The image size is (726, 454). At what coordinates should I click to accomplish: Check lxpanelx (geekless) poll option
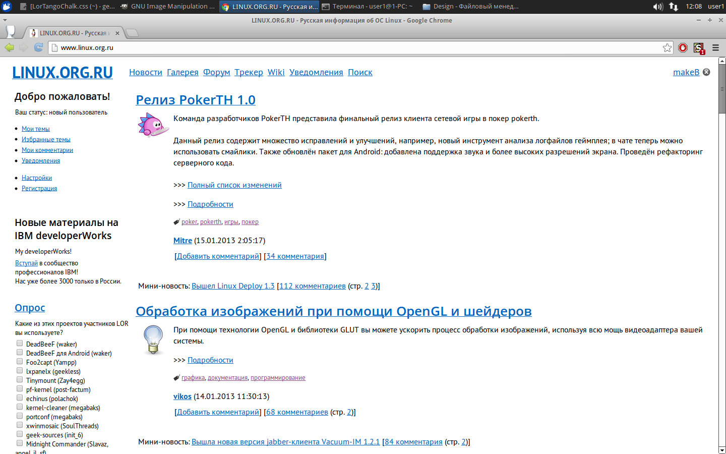(x=20, y=371)
